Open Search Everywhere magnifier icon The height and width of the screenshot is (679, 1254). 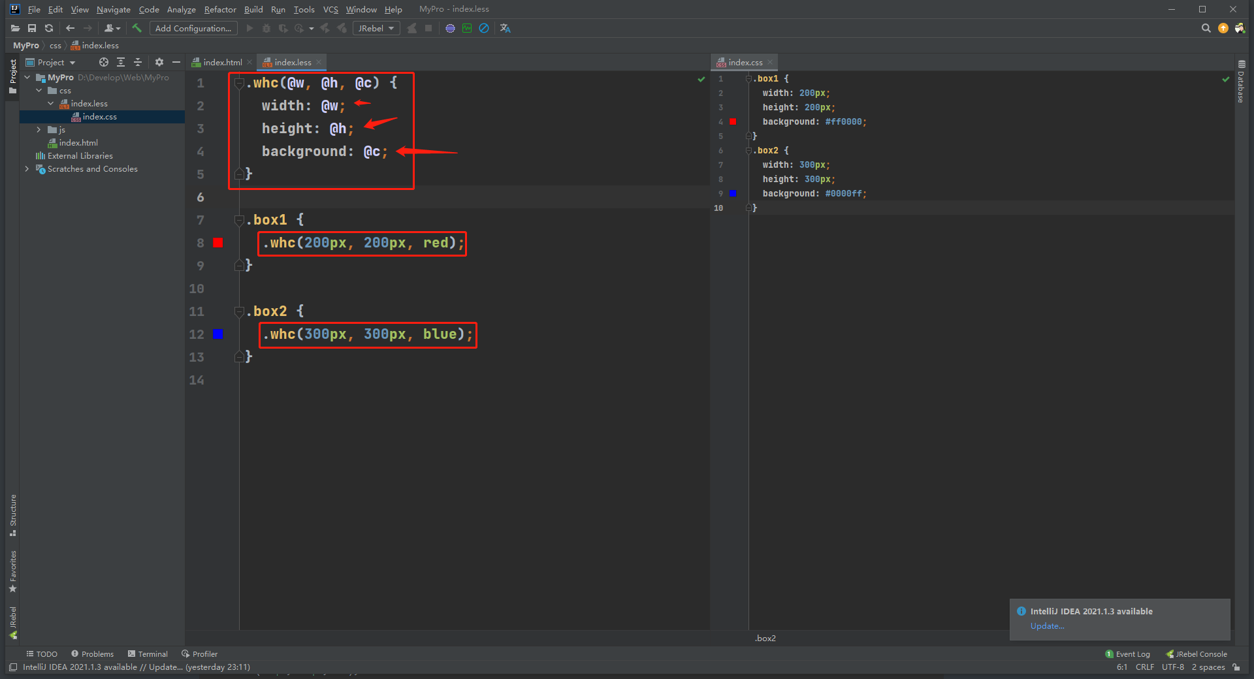point(1206,28)
